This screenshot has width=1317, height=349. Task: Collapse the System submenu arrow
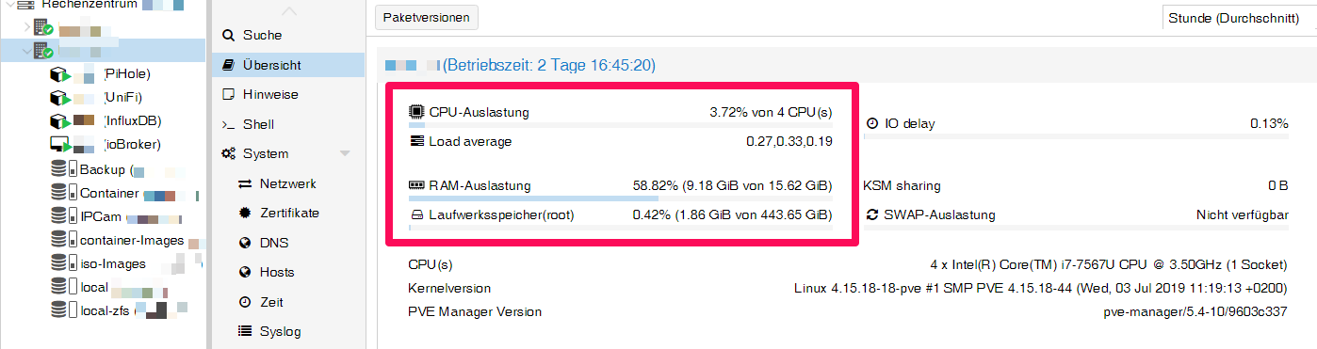(345, 153)
